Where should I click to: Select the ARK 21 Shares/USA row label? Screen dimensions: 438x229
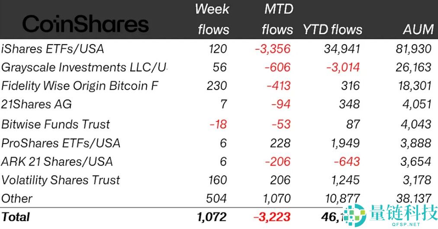click(x=57, y=162)
